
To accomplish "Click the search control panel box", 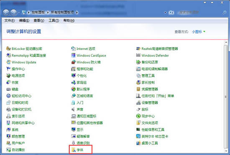I will [200, 12].
